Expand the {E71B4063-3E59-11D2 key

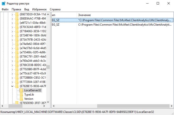coord(12,32)
